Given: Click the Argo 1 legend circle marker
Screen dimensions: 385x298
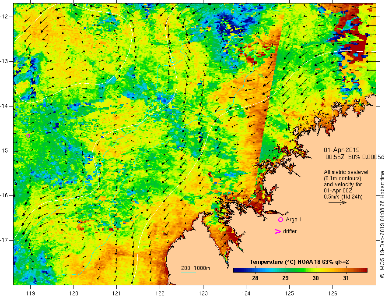Looking at the screenshot, I should tap(280, 220).
